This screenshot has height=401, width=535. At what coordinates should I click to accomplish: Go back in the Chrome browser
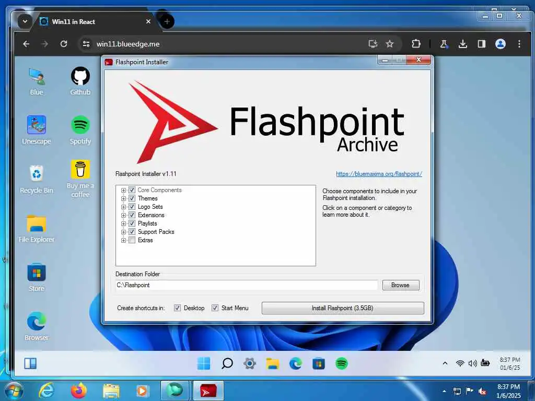tap(26, 44)
